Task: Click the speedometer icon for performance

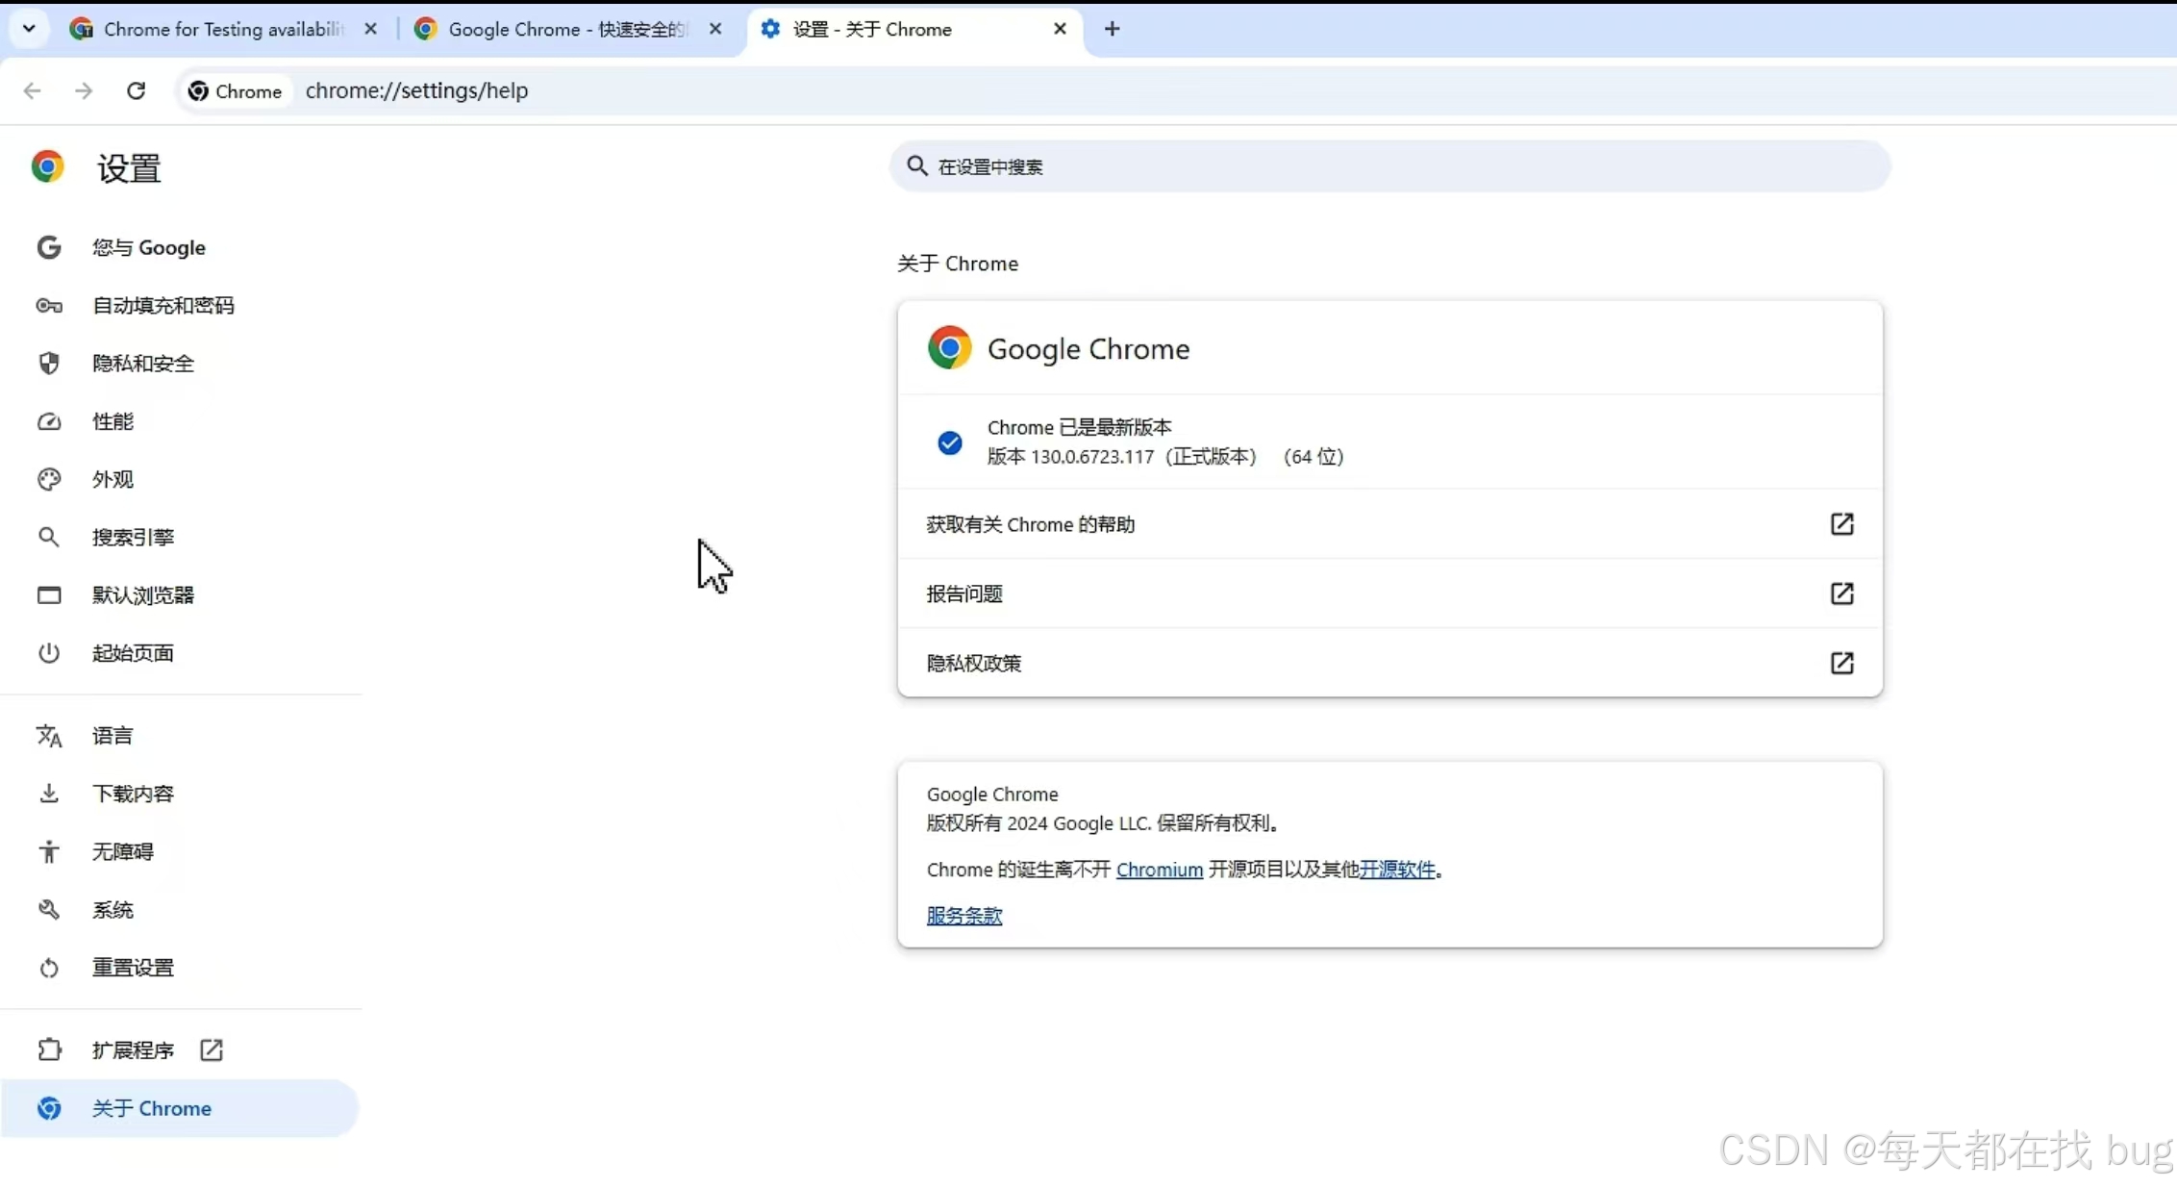Action: pyautogui.click(x=49, y=421)
